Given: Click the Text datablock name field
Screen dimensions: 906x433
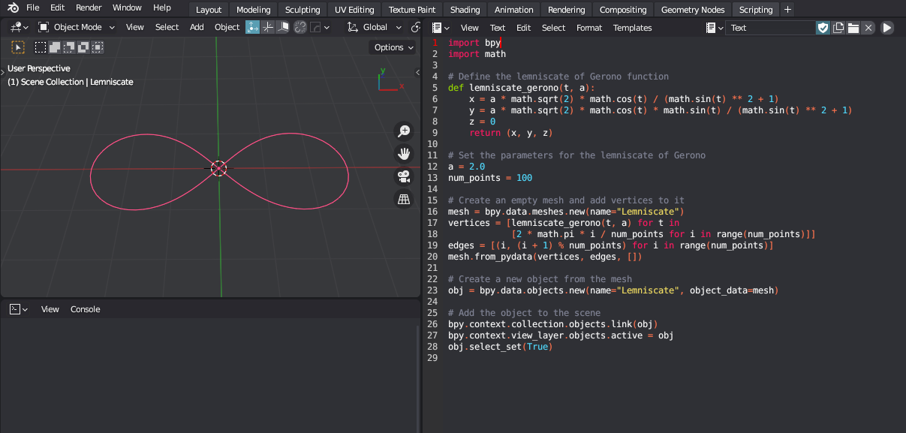Looking at the screenshot, I should pos(770,28).
